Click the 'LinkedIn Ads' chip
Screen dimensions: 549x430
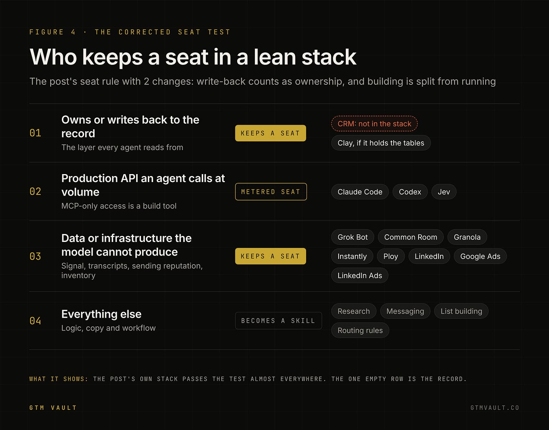coord(360,275)
